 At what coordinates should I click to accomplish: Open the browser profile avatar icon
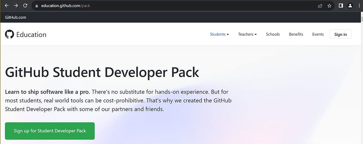(350, 6)
